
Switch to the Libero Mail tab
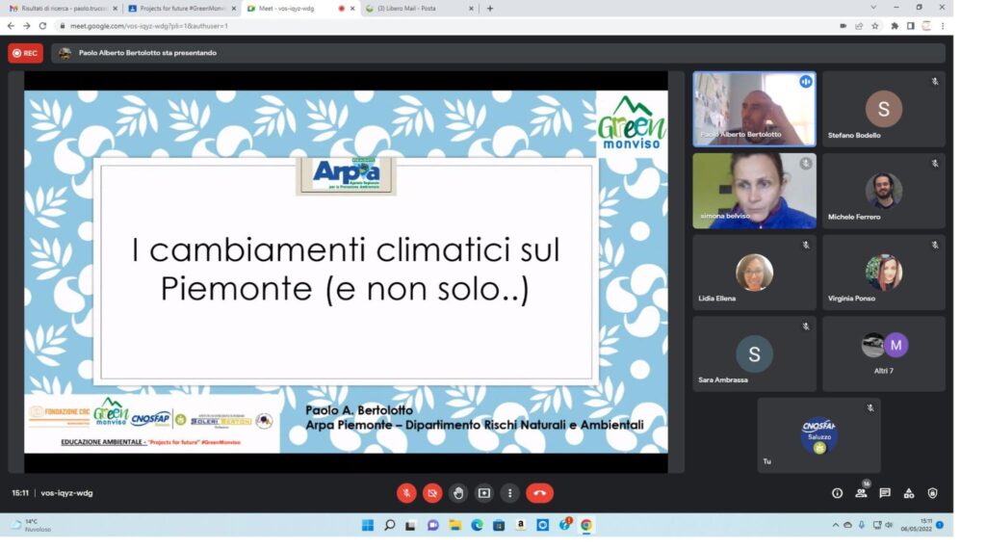click(x=420, y=9)
